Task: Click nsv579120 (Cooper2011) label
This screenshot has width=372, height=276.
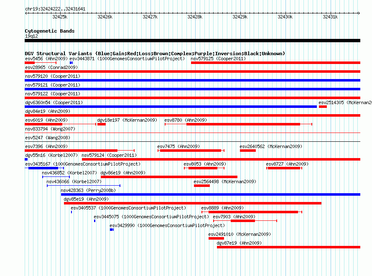Action: tap(53, 76)
